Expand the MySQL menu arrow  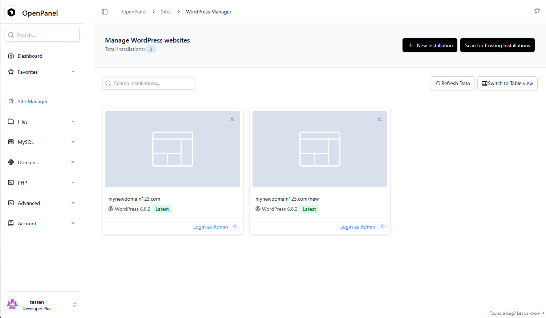[x=73, y=142]
